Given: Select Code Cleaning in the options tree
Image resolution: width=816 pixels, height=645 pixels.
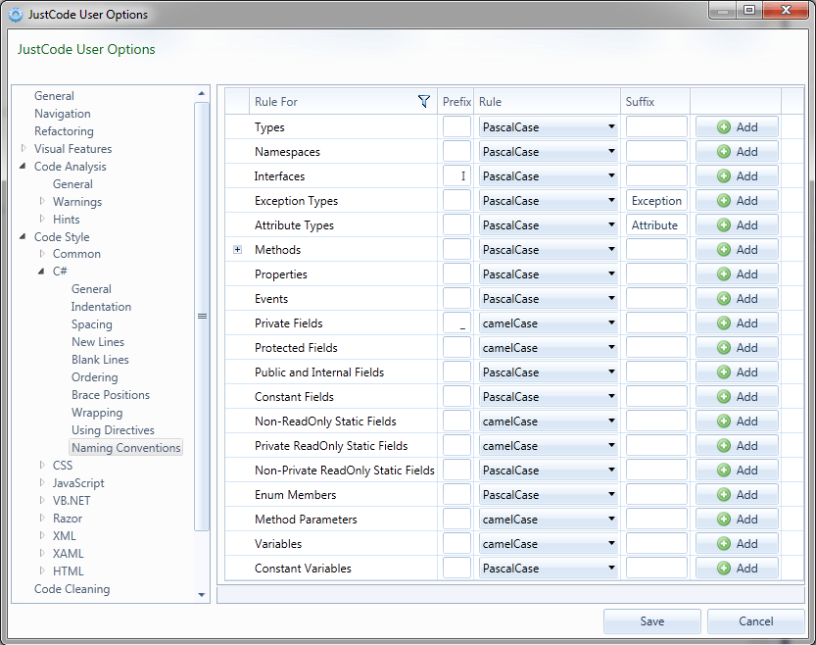Looking at the screenshot, I should 72,589.
